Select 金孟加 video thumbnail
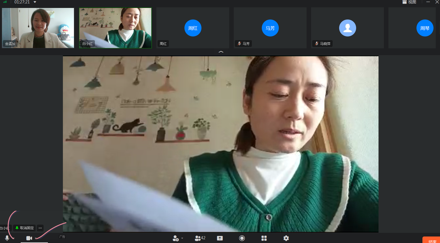The width and height of the screenshot is (440, 243). coord(38,28)
